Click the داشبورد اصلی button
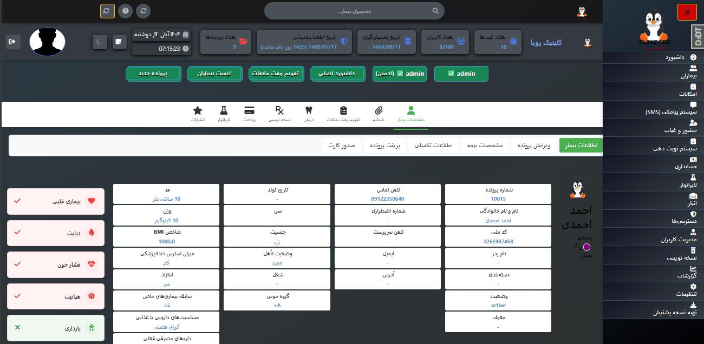The width and height of the screenshot is (704, 344). tap(338, 74)
